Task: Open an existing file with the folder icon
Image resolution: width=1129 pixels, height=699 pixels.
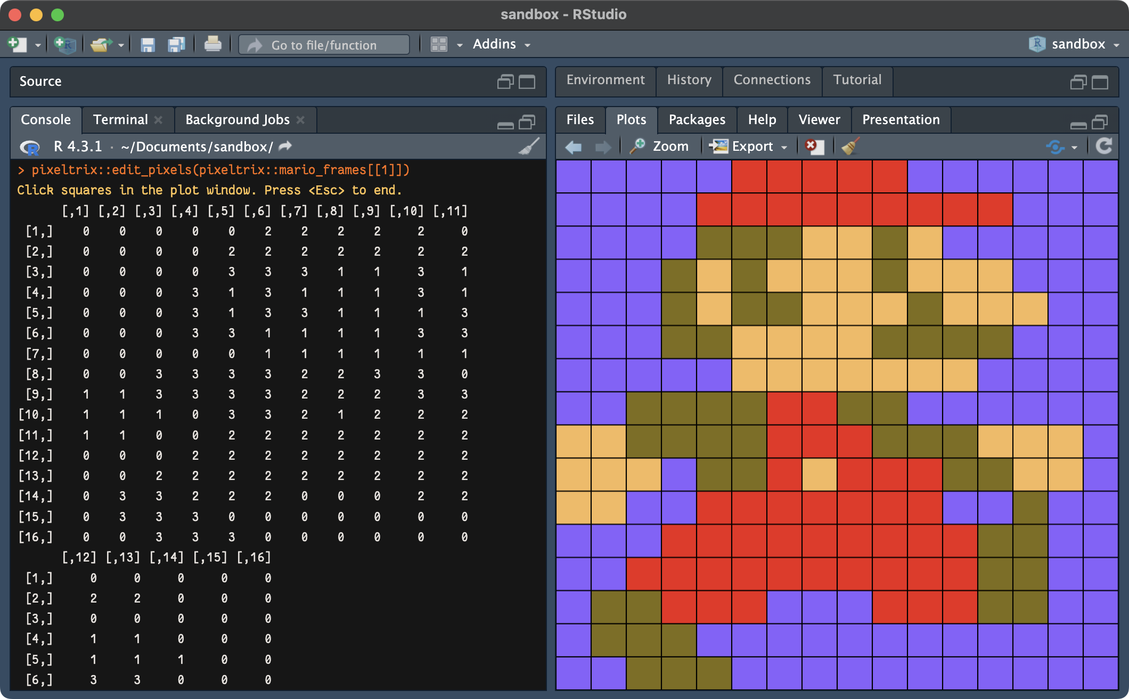Action: tap(100, 44)
